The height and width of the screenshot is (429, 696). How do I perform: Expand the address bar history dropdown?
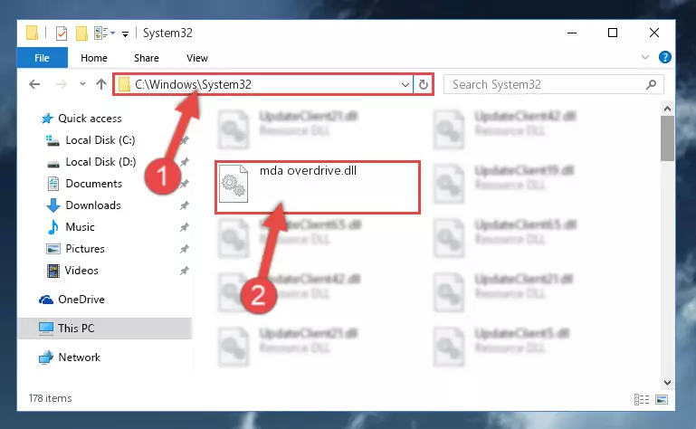click(x=405, y=84)
